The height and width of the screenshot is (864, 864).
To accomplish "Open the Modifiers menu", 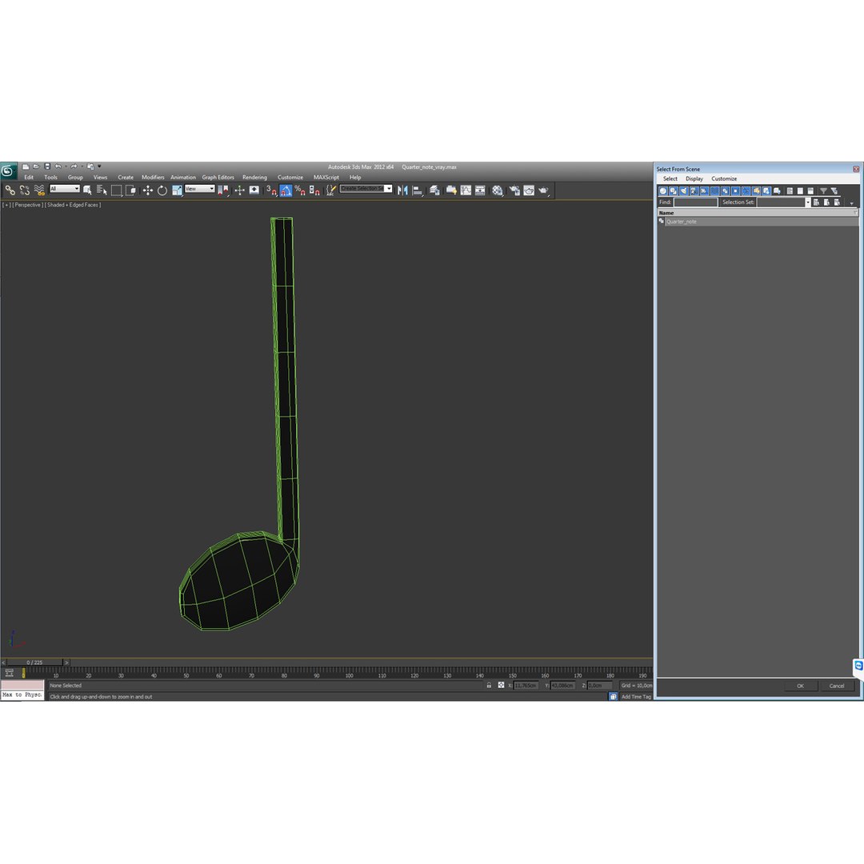I will 153,178.
